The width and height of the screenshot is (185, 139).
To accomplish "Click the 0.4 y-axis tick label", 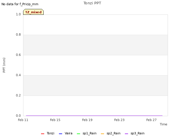I will click(x=18, y=75).
